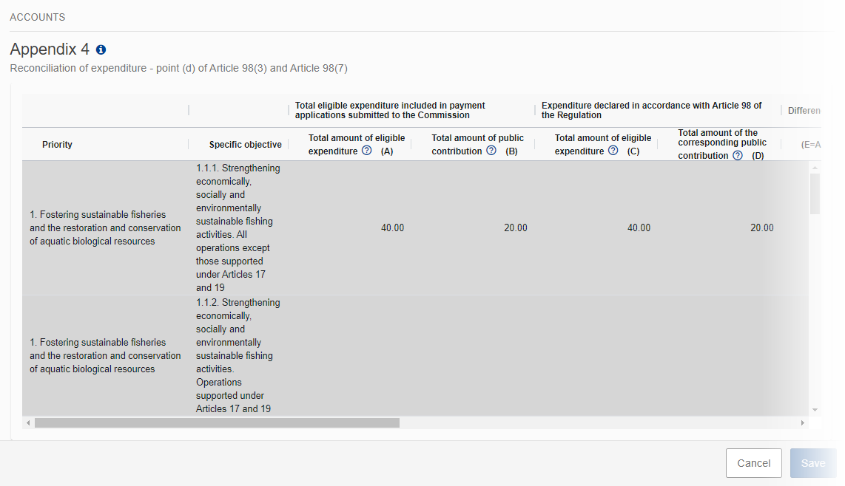Image resolution: width=845 pixels, height=486 pixels.
Task: Open help for public contribution column (B)
Action: 491,151
